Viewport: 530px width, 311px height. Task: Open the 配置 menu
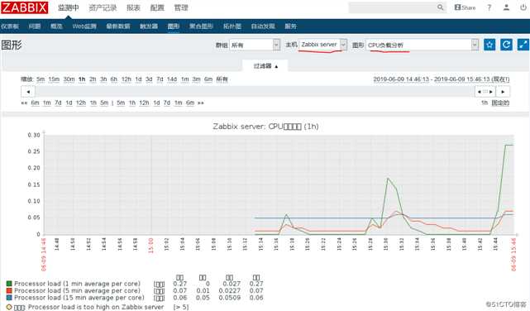[157, 7]
